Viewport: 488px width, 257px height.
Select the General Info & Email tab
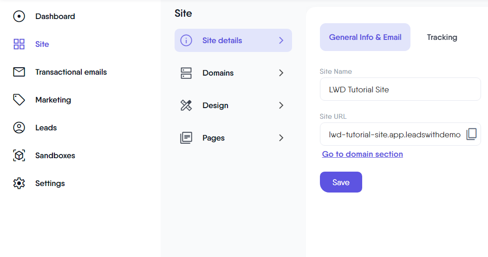tap(365, 37)
